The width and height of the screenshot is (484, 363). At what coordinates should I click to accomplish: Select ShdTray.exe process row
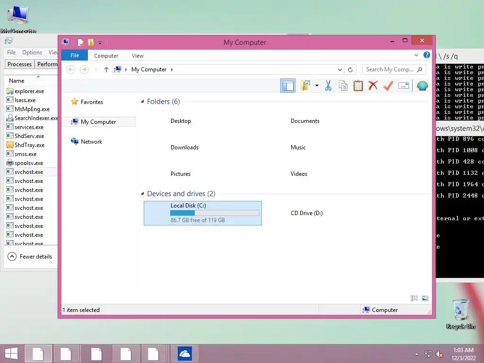[31, 145]
